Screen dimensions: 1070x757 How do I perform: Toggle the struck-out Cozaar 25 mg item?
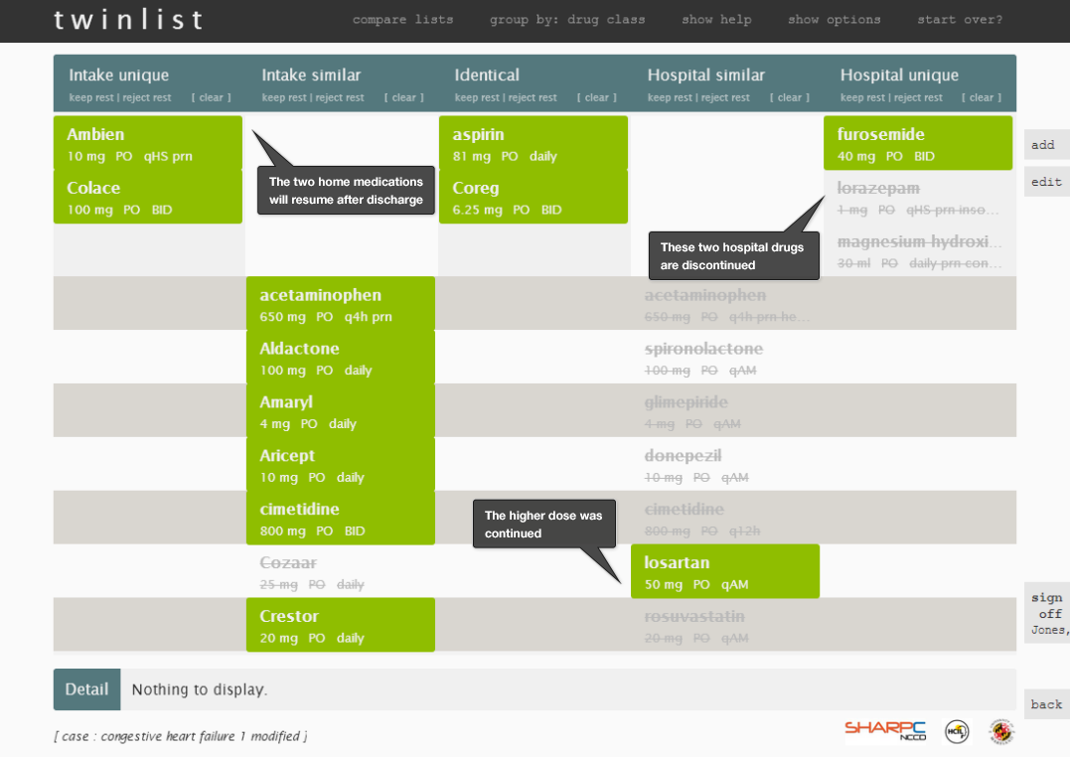click(x=340, y=572)
